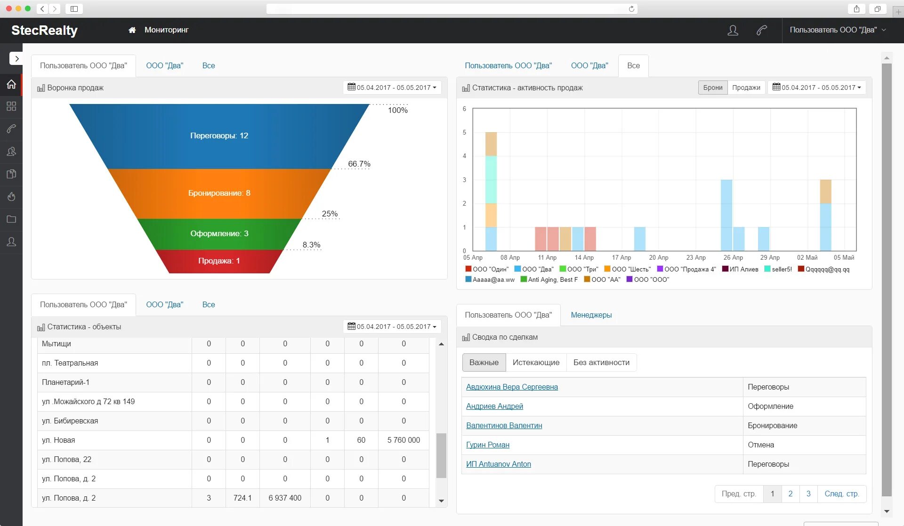The height and width of the screenshot is (526, 904).
Task: Click the ООО "Три" green legend swatch
Action: pos(563,269)
